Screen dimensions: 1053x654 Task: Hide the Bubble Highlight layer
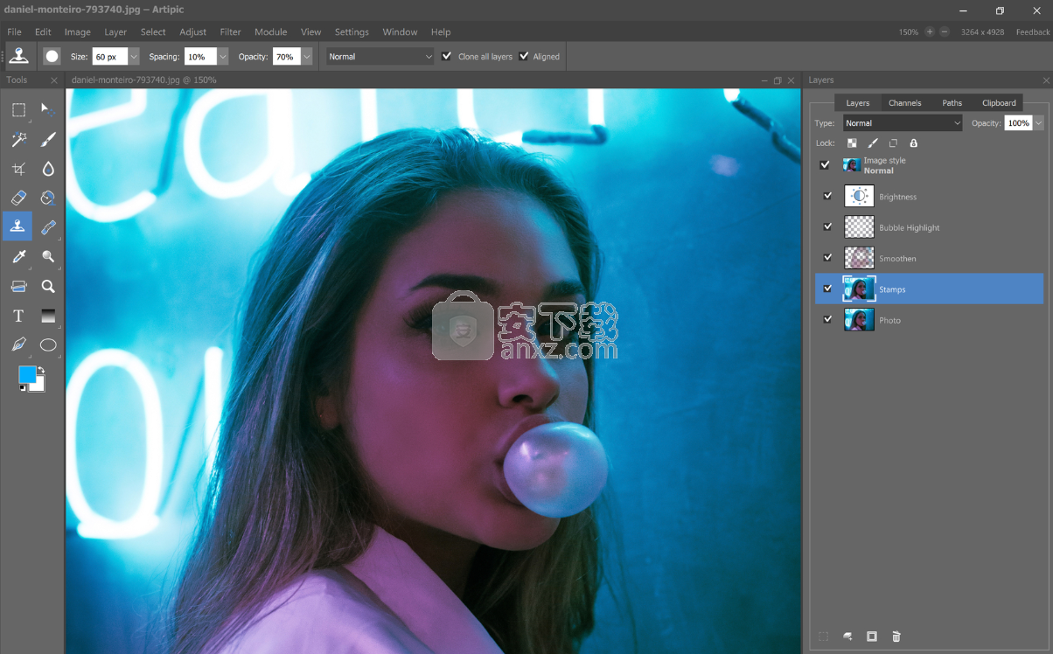pyautogui.click(x=827, y=226)
